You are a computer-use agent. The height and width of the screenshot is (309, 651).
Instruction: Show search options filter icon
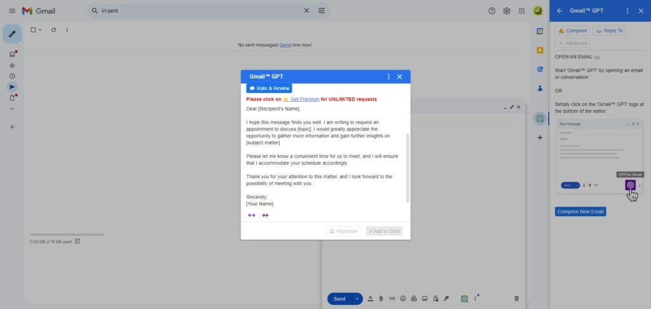coord(322,11)
